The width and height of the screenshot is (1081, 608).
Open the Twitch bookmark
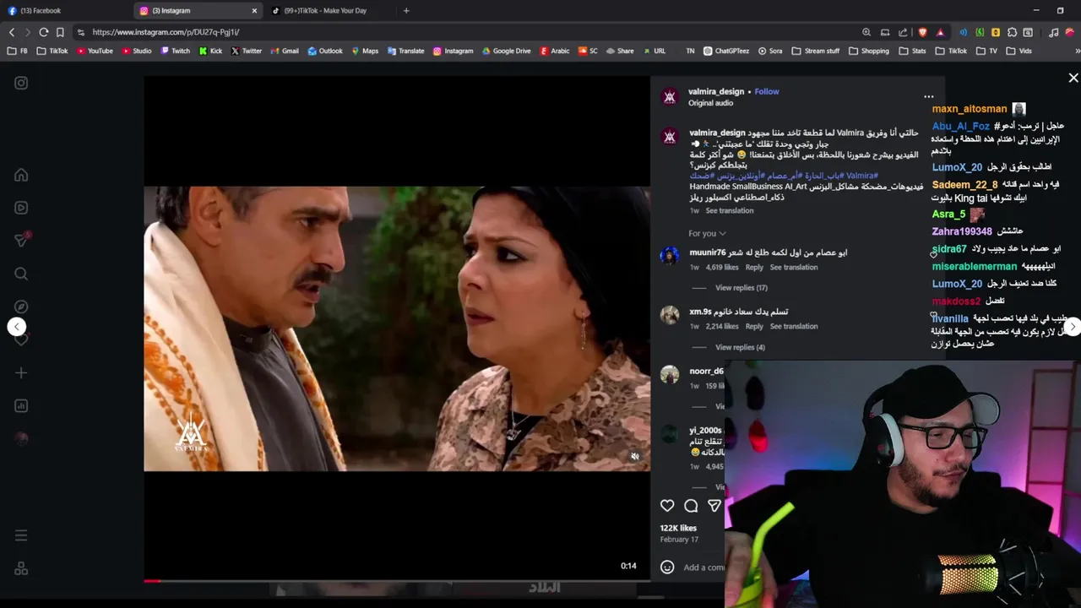174,51
